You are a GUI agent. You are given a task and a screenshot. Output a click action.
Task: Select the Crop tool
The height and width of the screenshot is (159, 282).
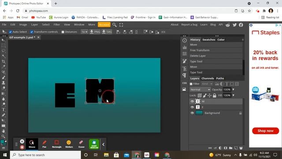4,61
